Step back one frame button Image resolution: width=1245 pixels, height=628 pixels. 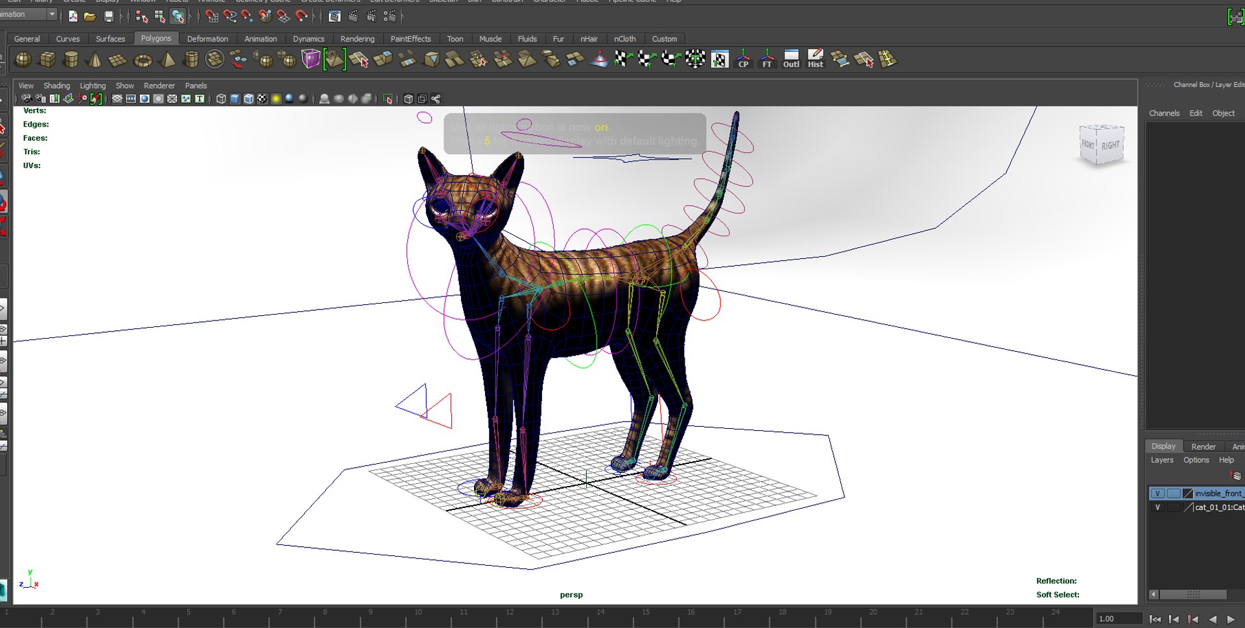point(1174,619)
